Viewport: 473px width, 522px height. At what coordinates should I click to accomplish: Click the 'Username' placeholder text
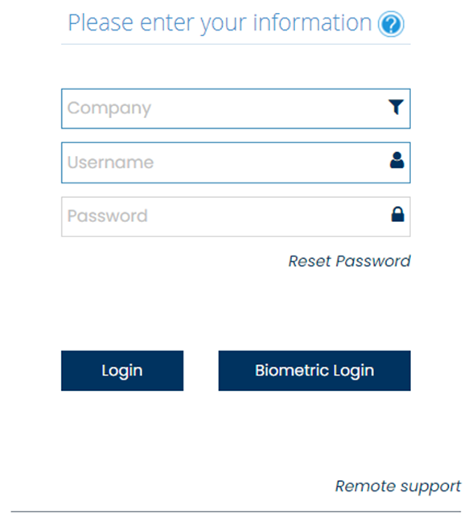[x=110, y=162]
